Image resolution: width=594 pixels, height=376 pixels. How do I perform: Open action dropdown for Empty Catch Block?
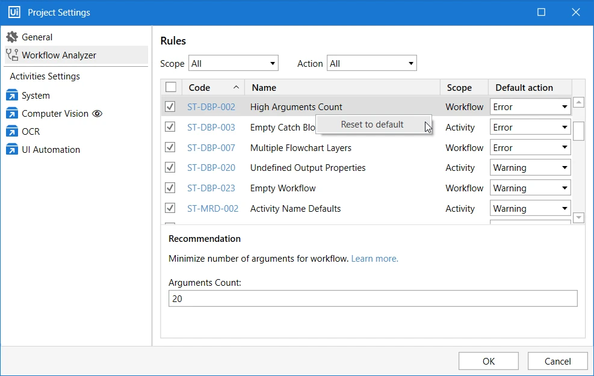pyautogui.click(x=530, y=127)
